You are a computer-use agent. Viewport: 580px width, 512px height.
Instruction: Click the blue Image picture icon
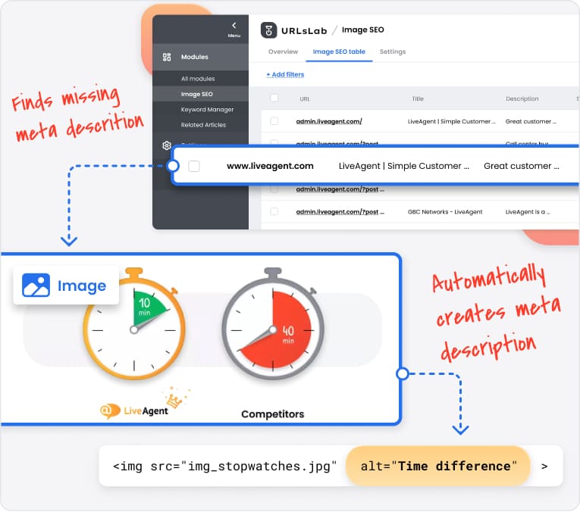(x=36, y=286)
